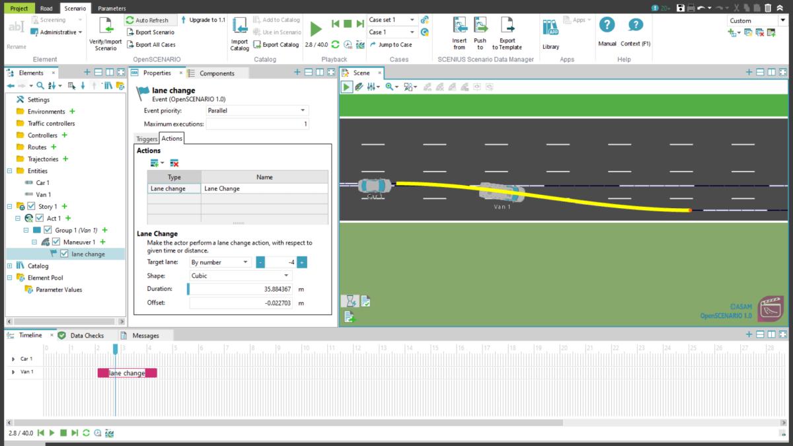
Task: Select the lane change block on timeline
Action: point(127,373)
